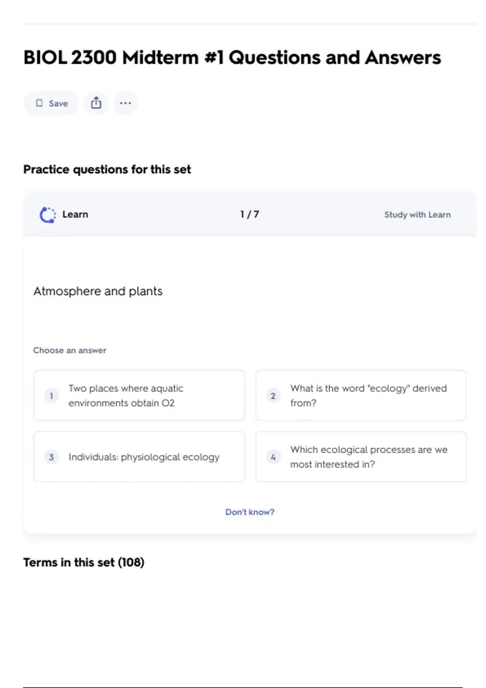Click the Learn label in header

point(75,214)
